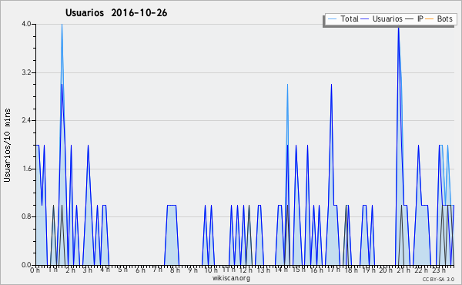
Task: Click the y-axis value 0.0
Action: (26, 265)
